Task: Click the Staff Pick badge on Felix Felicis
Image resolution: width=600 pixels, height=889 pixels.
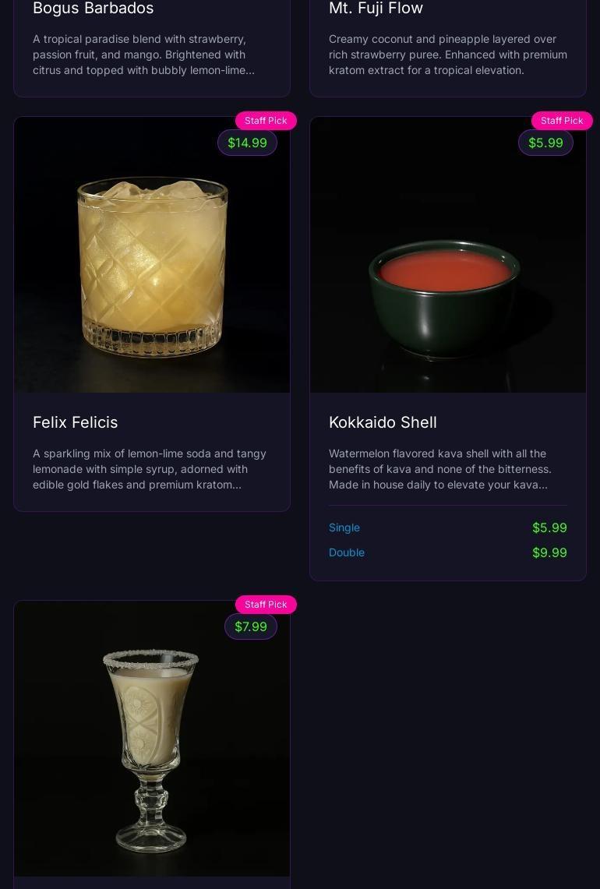Action: pyautogui.click(x=266, y=121)
